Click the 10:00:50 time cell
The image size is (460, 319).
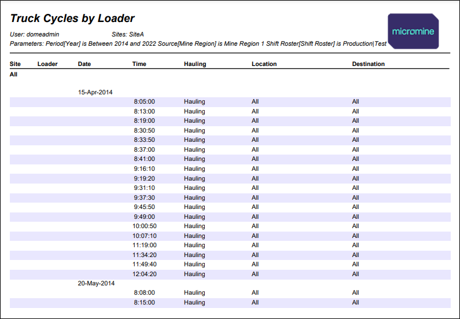[144, 226]
